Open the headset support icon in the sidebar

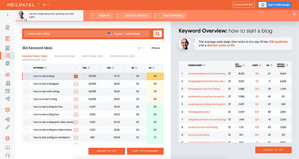click(7, 155)
